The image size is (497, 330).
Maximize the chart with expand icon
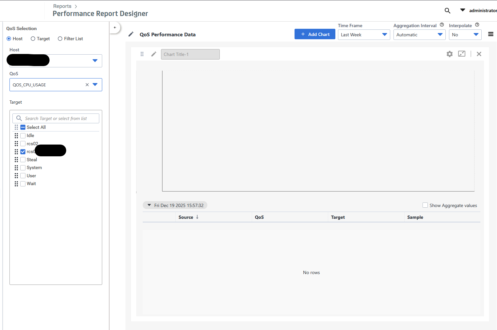pos(462,54)
